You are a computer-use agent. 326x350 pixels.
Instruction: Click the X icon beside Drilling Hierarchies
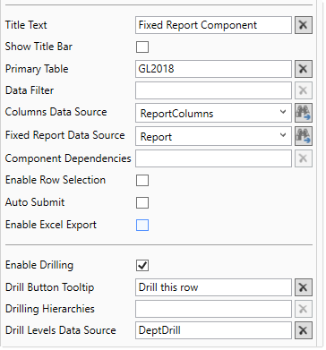point(304,309)
